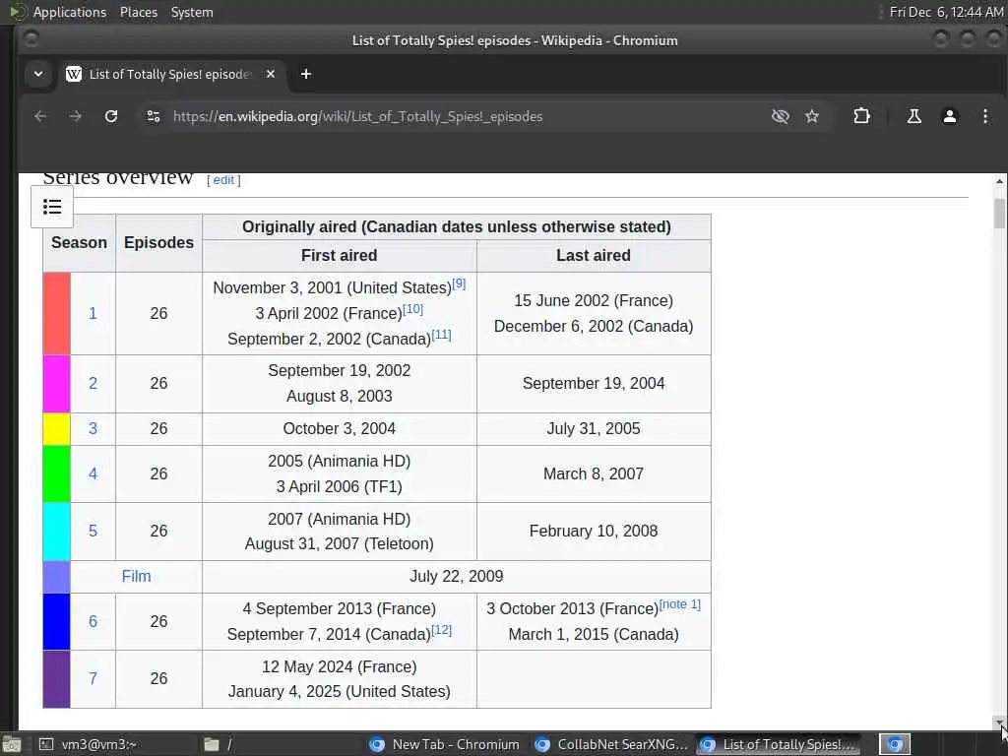Open the Season 7 link
The image size is (1008, 756).
[93, 678]
